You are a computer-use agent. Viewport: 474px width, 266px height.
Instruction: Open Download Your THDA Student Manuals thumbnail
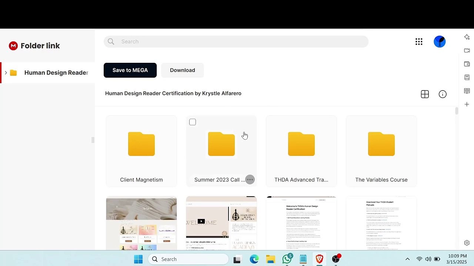pos(381,223)
